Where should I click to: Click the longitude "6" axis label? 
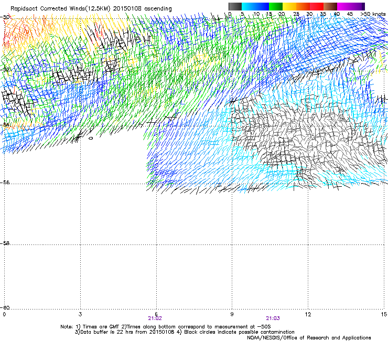(156, 314)
